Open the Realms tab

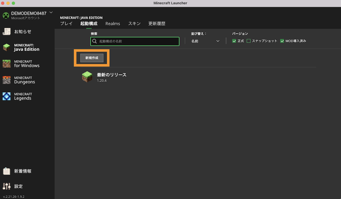click(x=113, y=24)
